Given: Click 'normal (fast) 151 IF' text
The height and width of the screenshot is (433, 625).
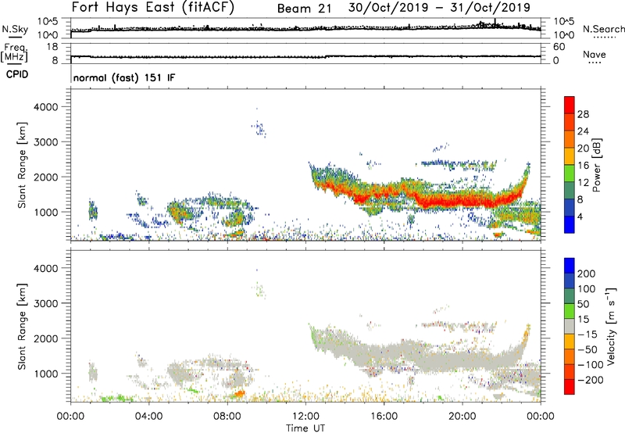Looking at the screenshot, I should 124,77.
